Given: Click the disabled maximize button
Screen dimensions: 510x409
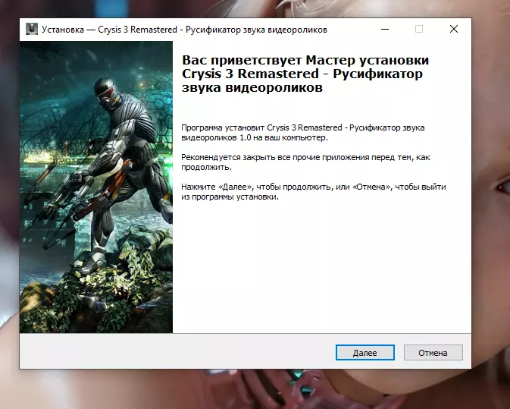Looking at the screenshot, I should pyautogui.click(x=419, y=30).
